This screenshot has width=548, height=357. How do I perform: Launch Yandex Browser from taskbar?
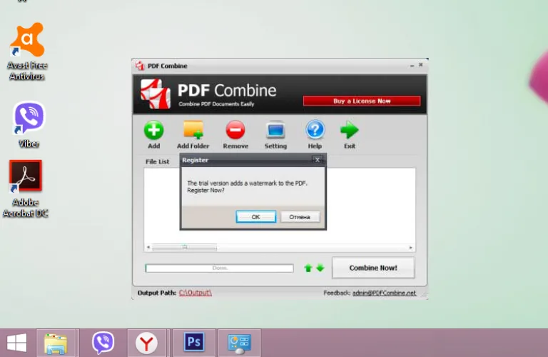pos(146,343)
